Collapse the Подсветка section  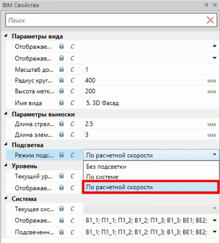[6, 145]
